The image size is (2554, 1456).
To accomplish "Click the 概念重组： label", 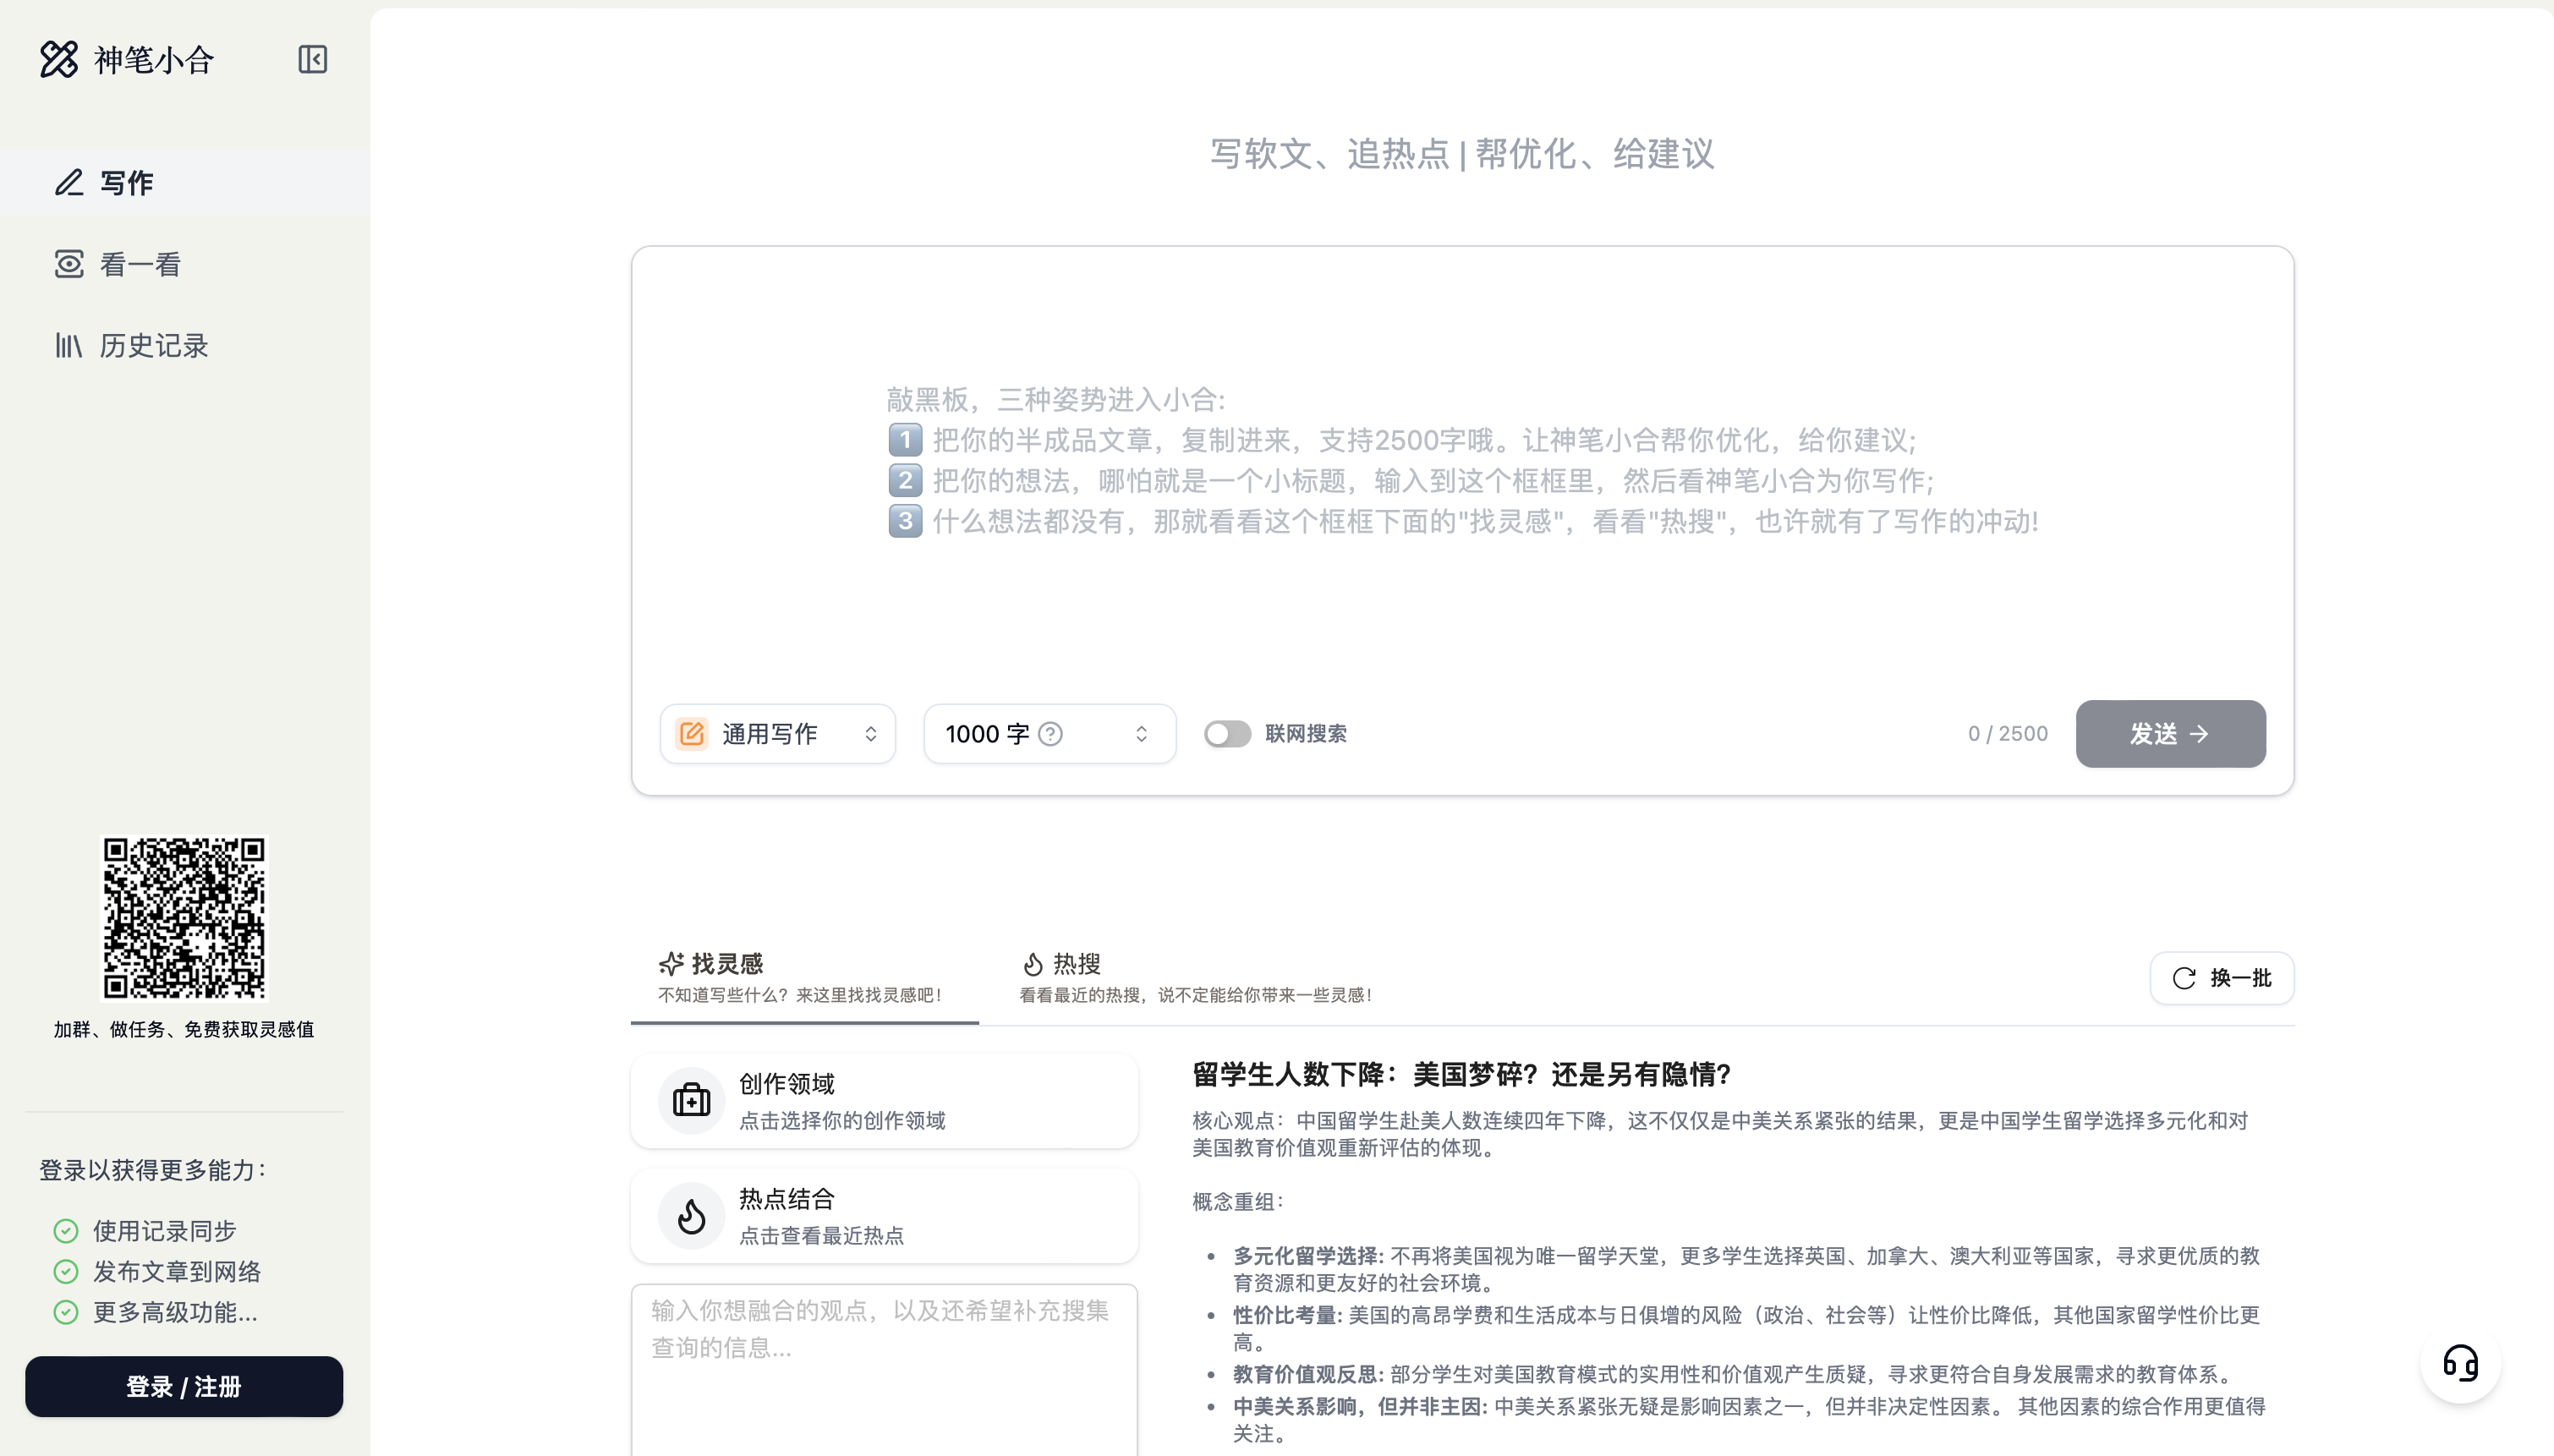I will 1238,1201.
